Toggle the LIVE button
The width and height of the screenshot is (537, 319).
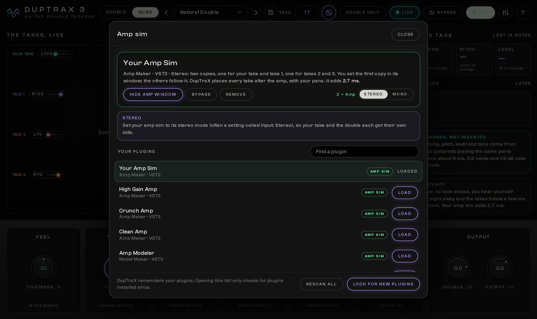tap(404, 12)
